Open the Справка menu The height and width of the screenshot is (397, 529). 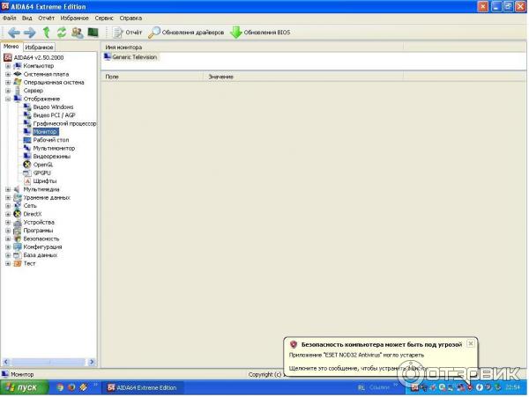click(x=130, y=18)
